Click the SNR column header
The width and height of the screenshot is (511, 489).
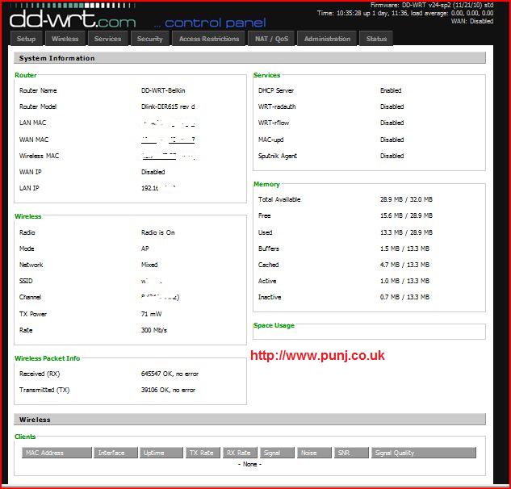(351, 453)
